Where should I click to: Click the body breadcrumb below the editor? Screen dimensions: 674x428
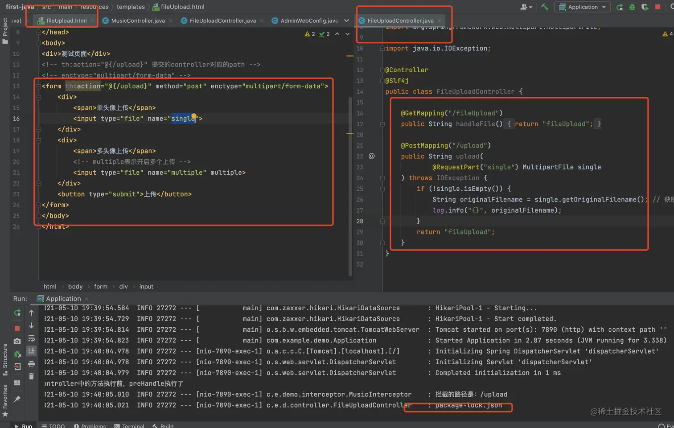(75, 287)
